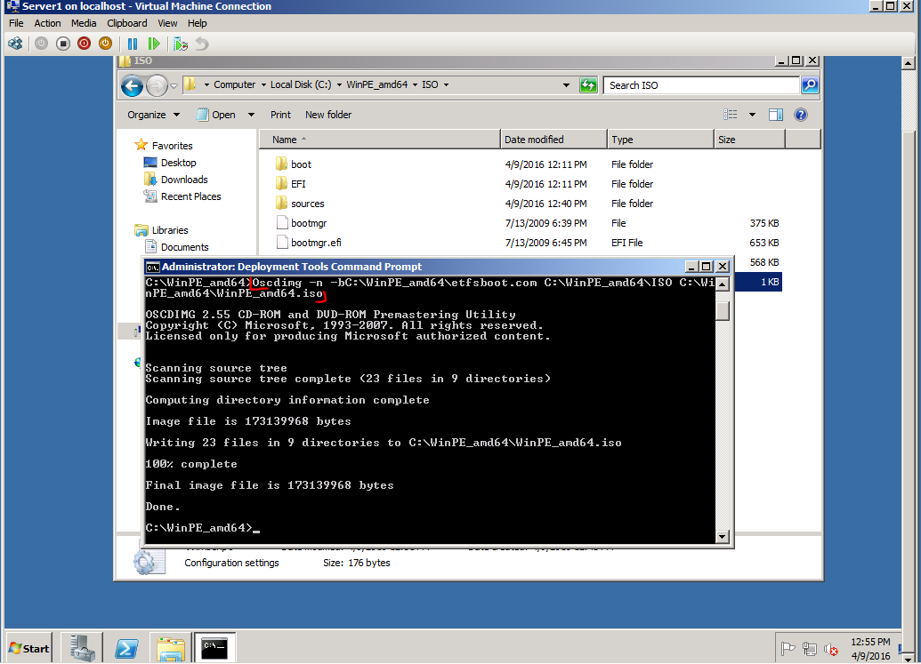Click the Action Center flag icon
The height and width of the screenshot is (664, 921).
[788, 649]
